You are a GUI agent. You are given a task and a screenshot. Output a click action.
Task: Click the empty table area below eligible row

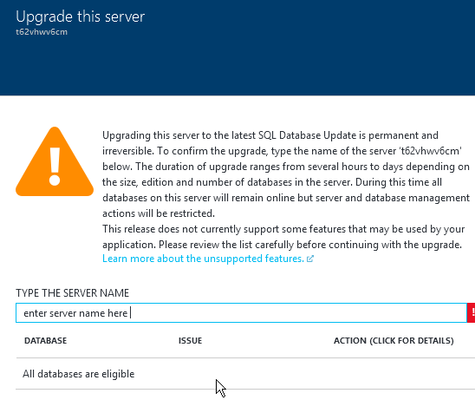coord(245,401)
